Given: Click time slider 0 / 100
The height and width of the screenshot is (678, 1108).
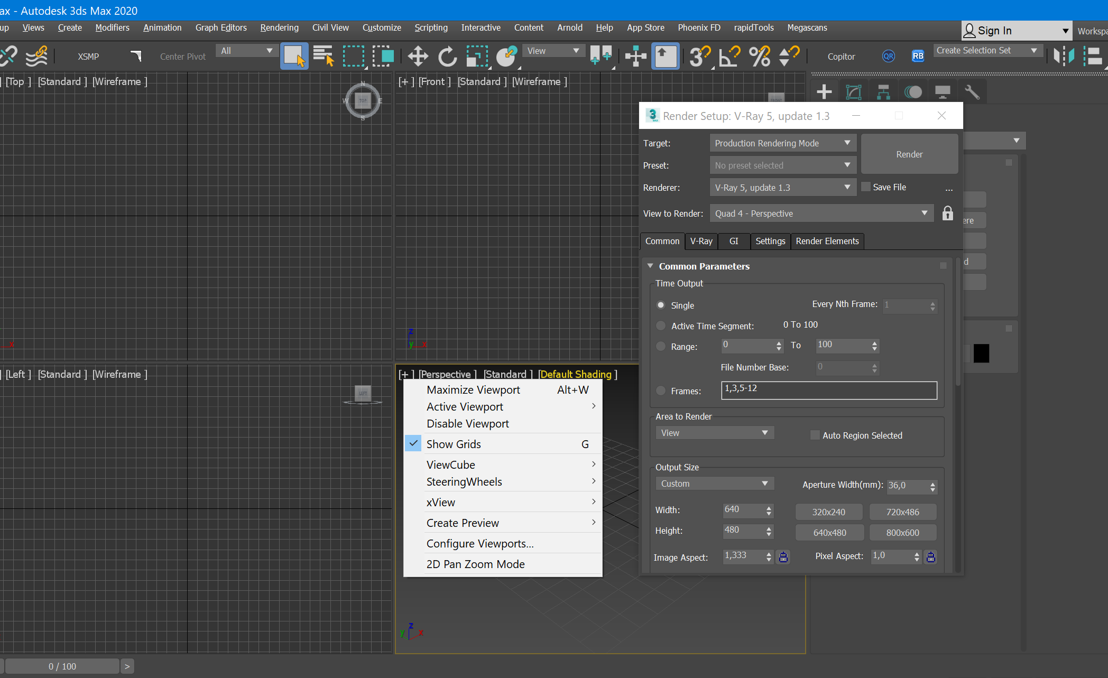Looking at the screenshot, I should 62,666.
